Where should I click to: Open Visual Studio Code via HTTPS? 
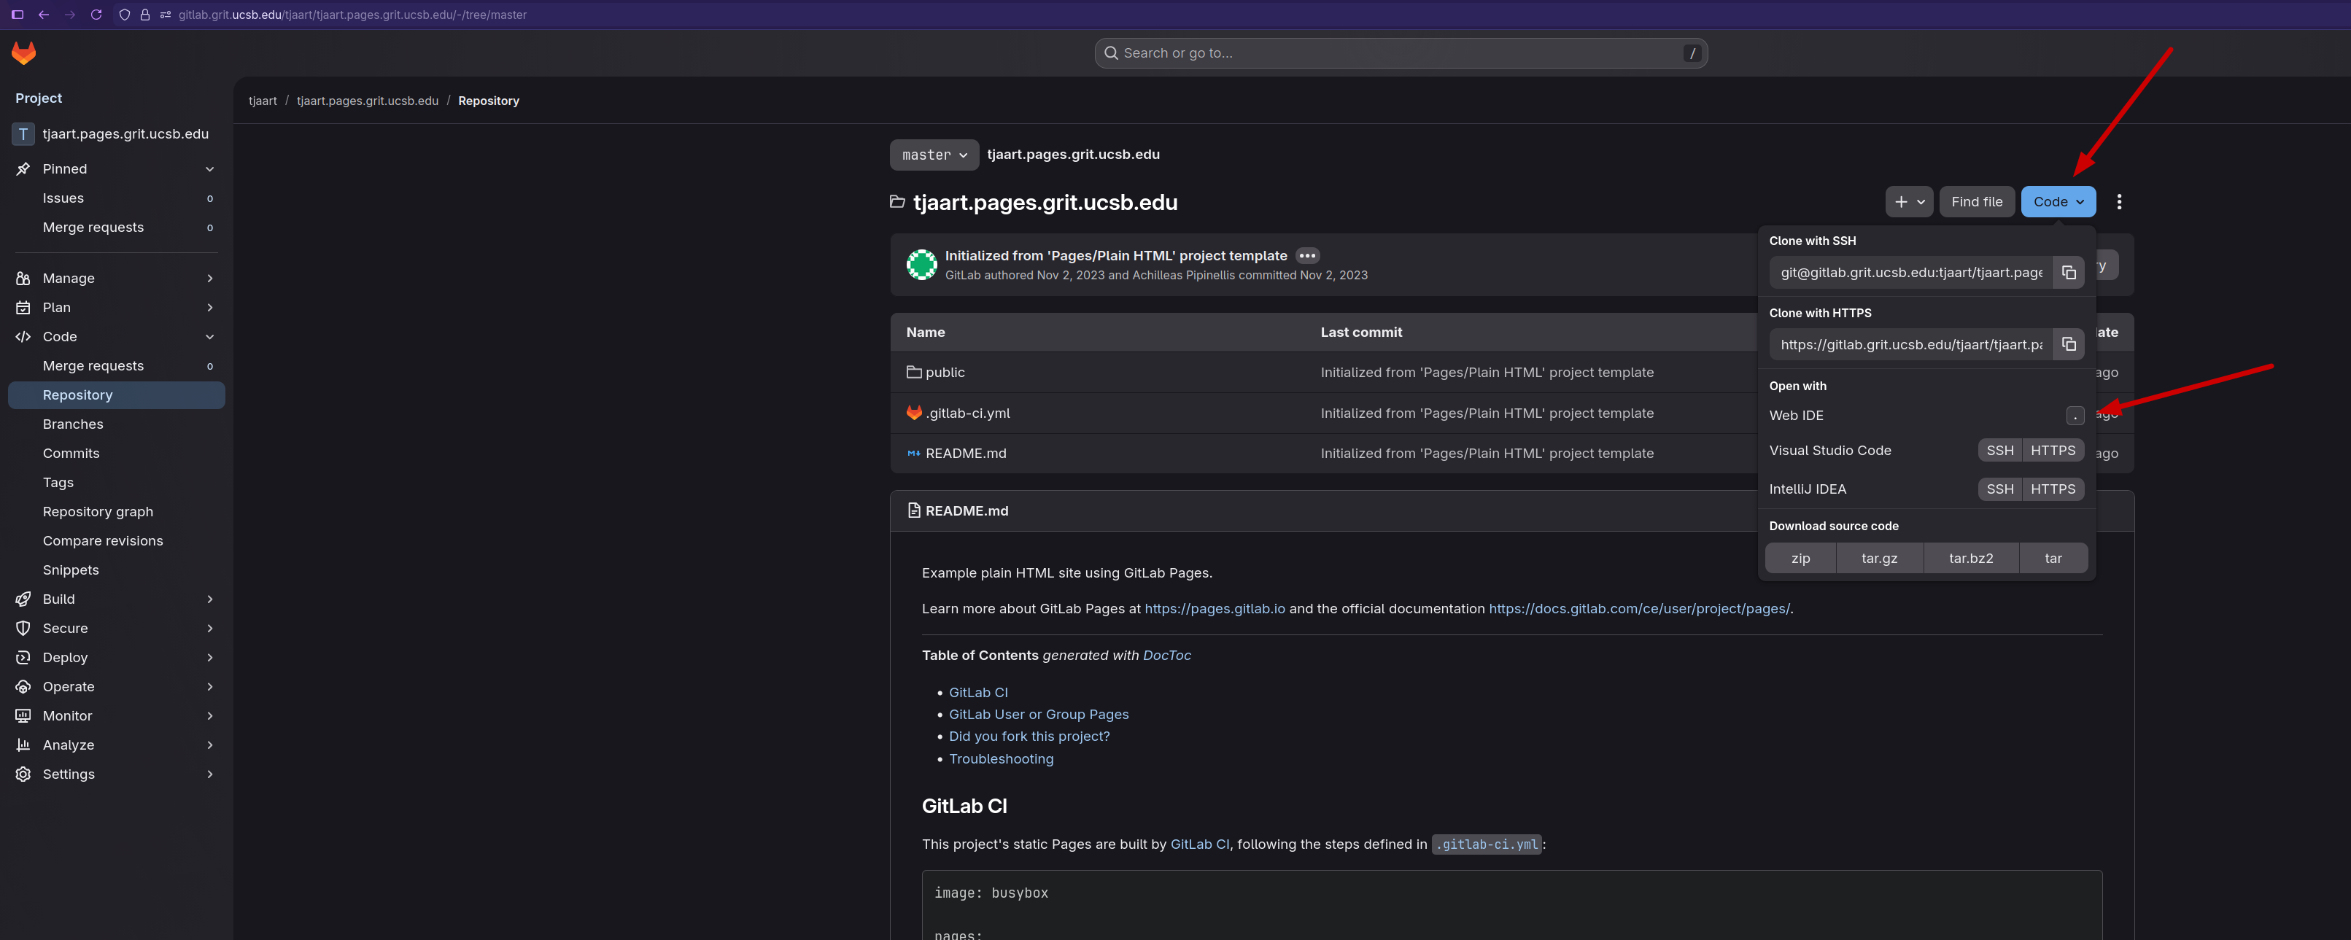pyautogui.click(x=2052, y=451)
